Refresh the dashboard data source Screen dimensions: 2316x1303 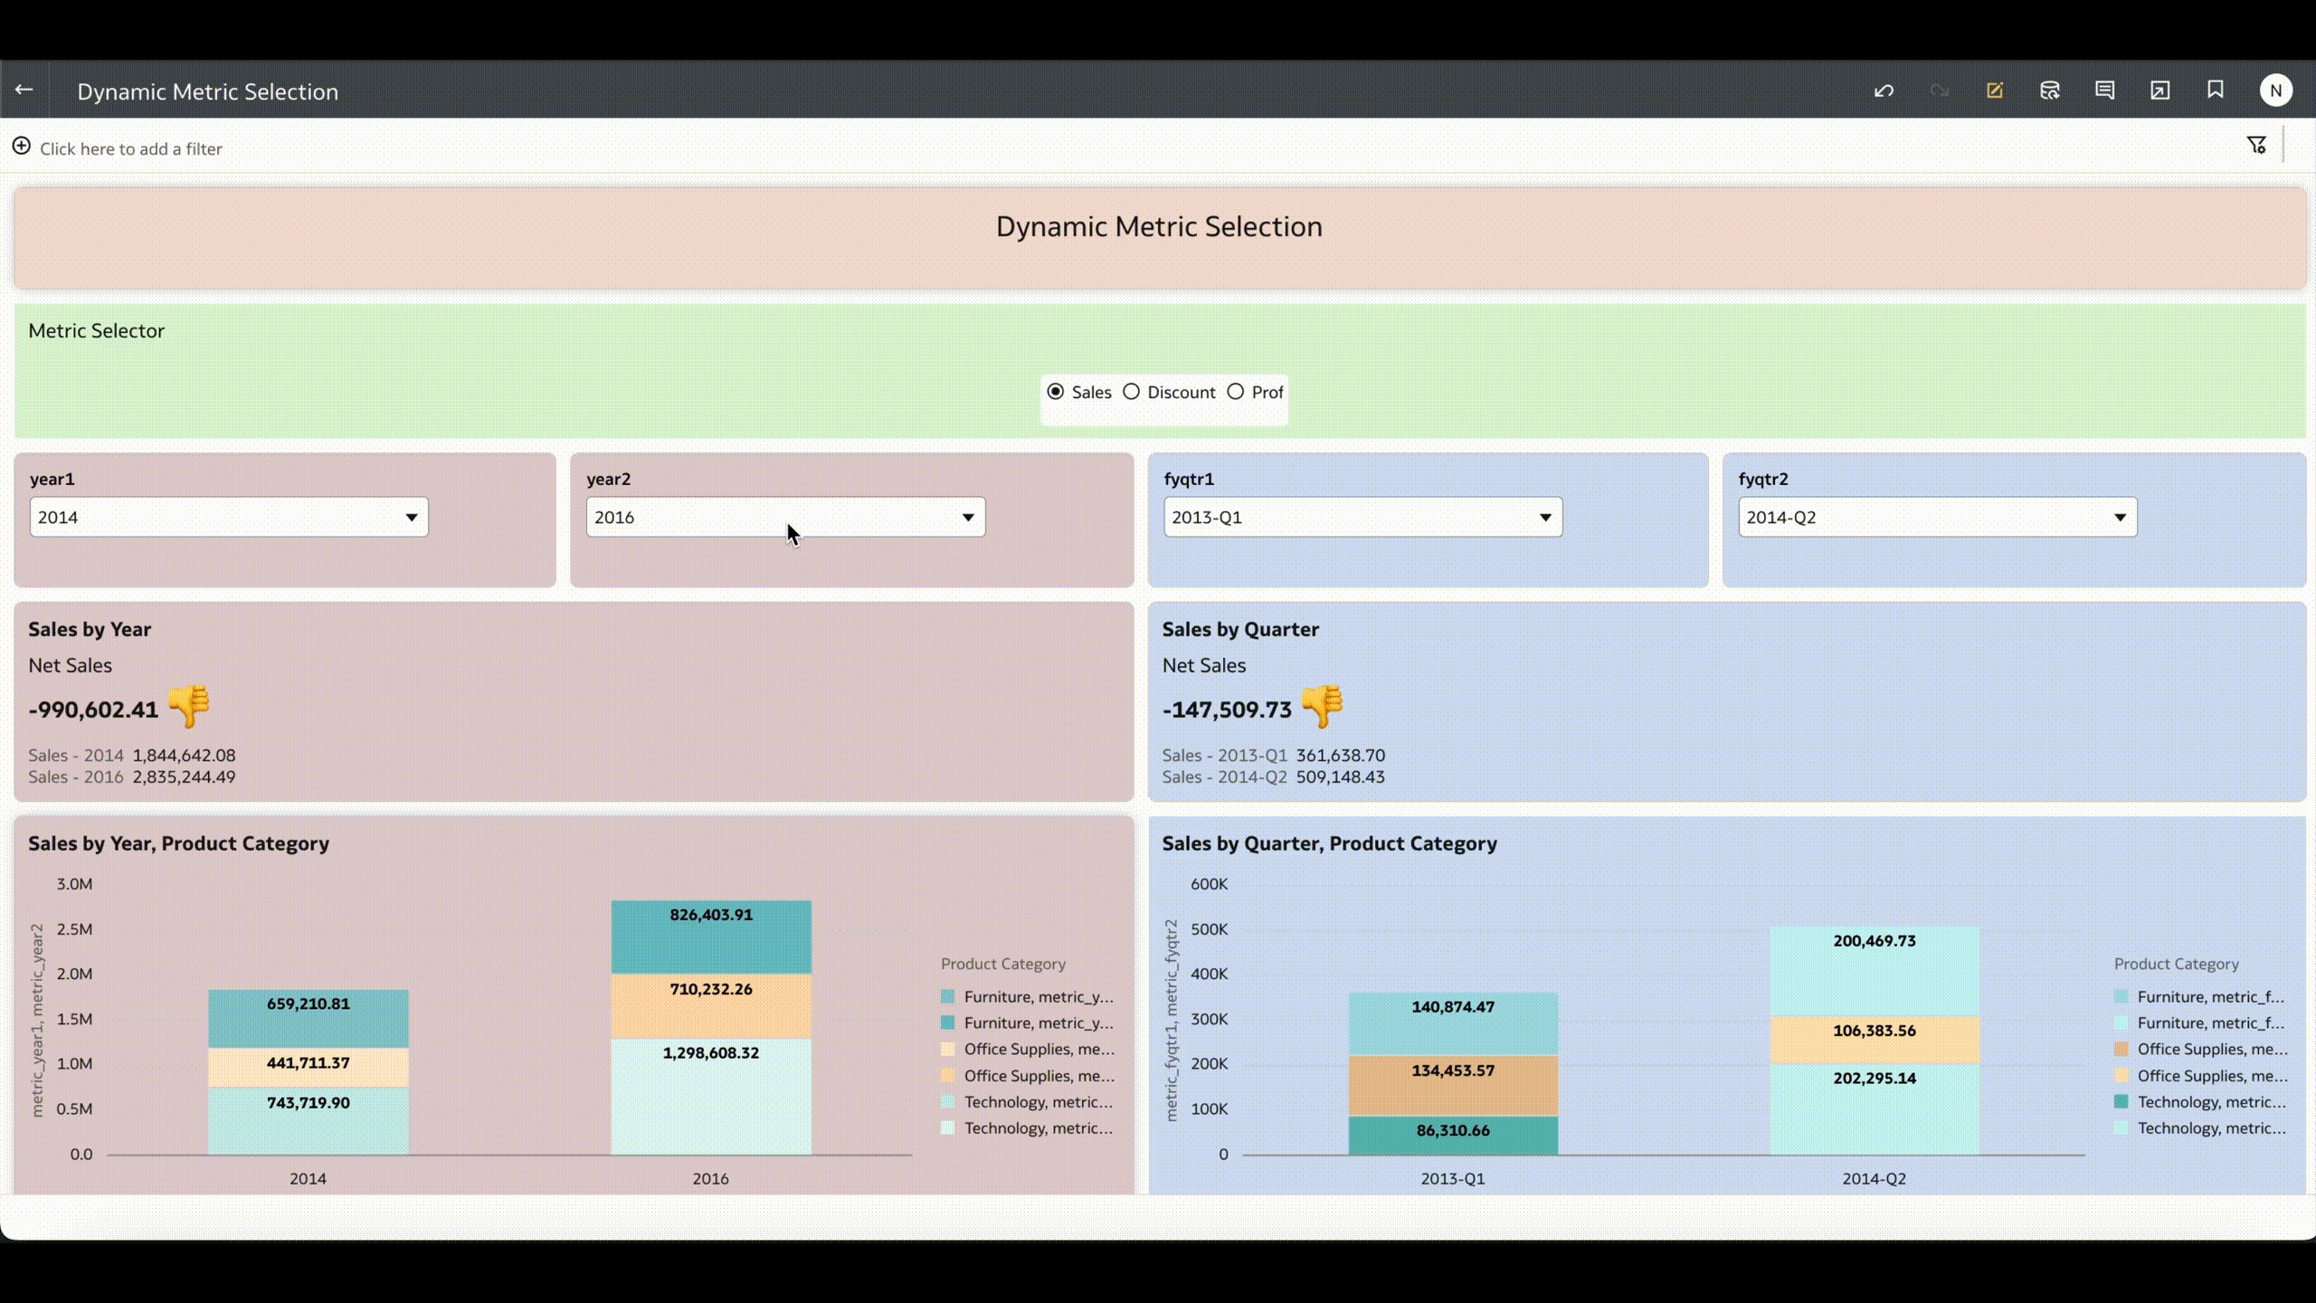[2049, 90]
